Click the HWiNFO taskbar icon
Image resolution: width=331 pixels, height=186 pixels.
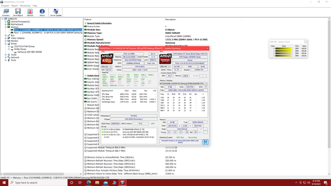pyautogui.click(x=122, y=183)
